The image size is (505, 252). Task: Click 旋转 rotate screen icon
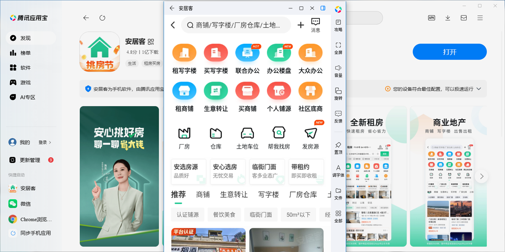pos(338,94)
